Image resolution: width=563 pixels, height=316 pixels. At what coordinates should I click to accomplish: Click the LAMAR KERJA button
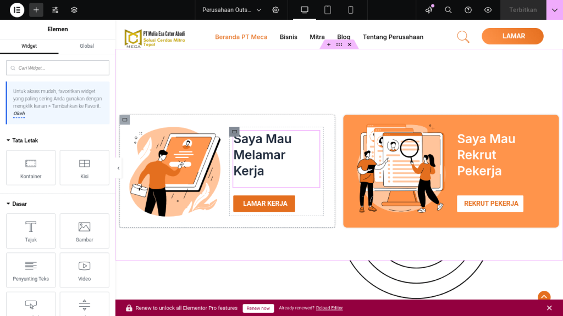pyautogui.click(x=264, y=204)
